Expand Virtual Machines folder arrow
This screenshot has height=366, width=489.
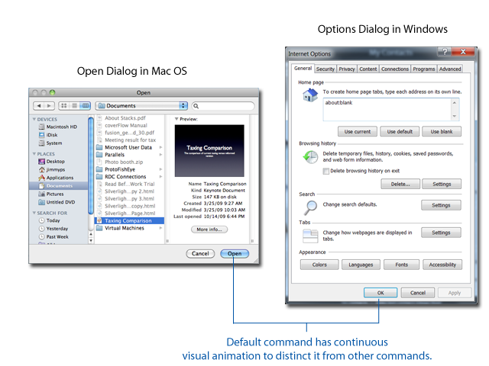(x=161, y=228)
